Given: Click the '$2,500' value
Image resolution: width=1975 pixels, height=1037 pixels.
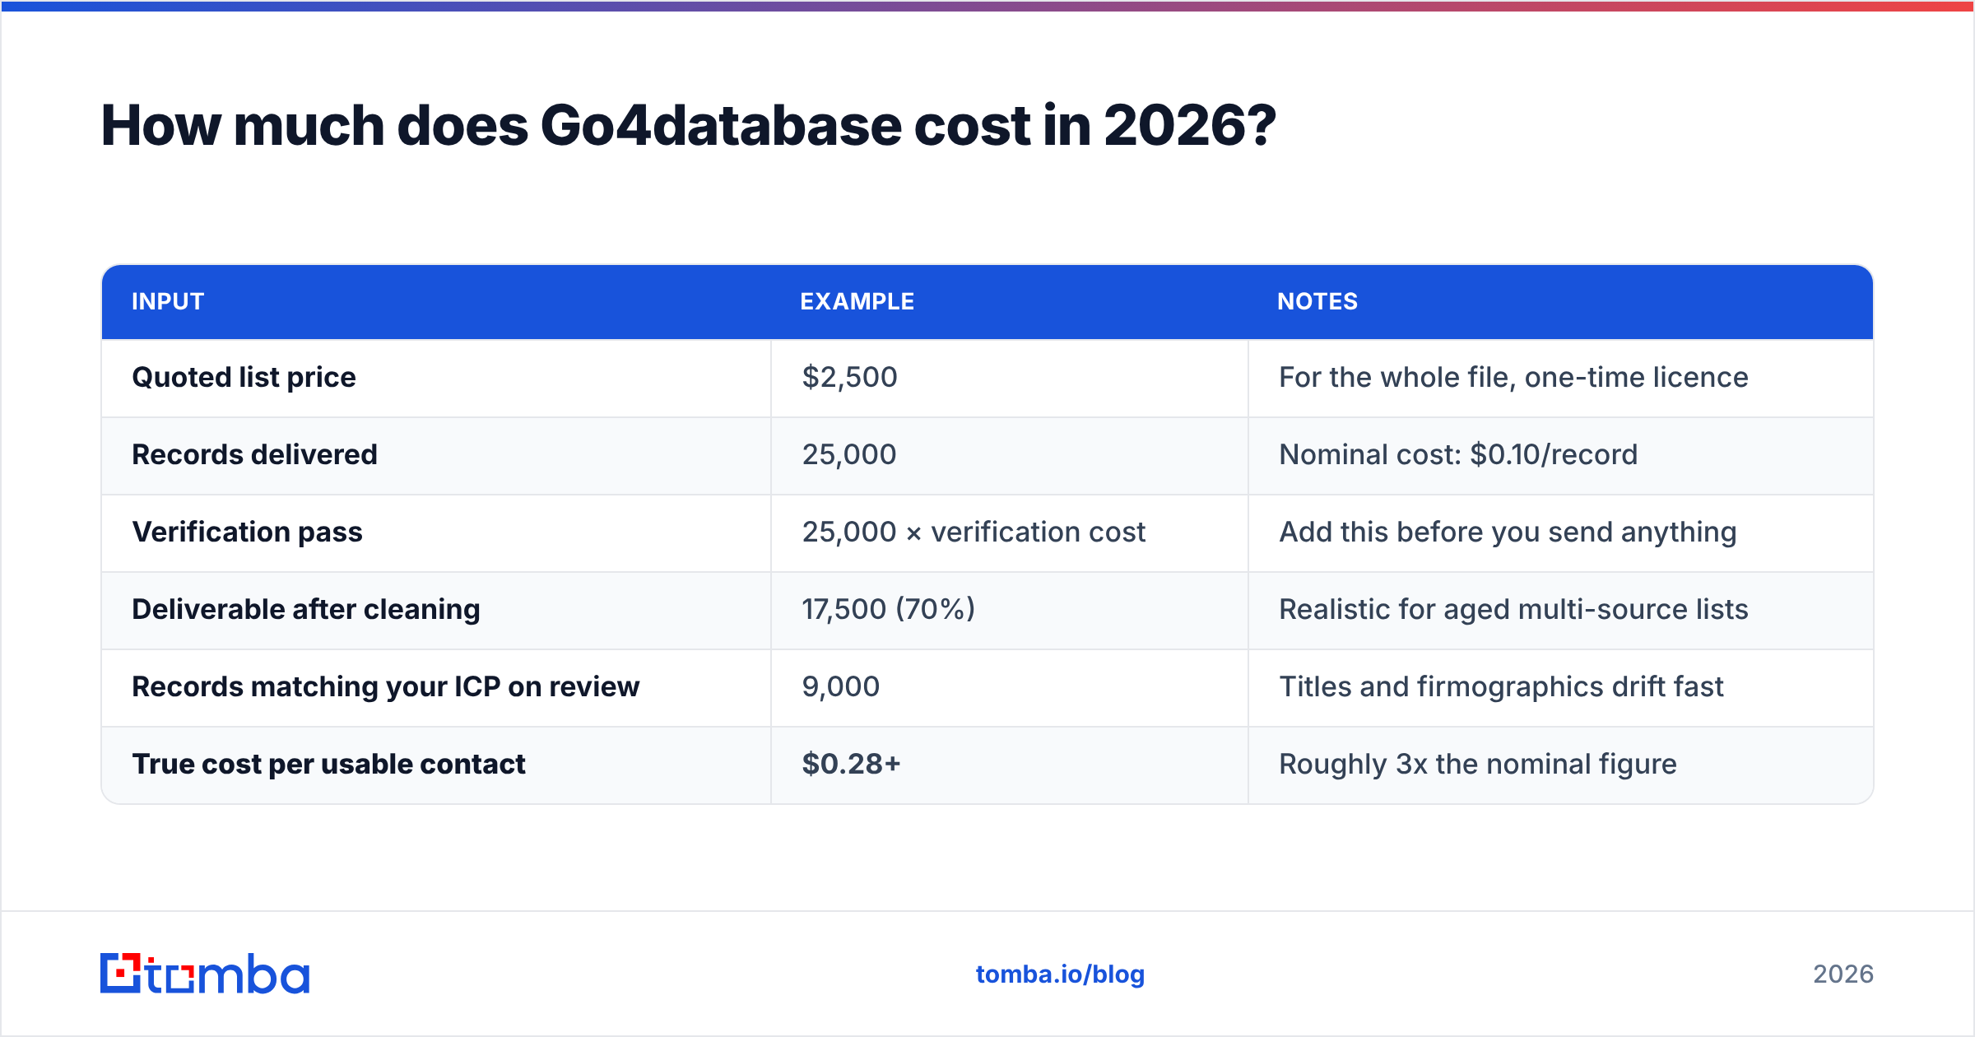Looking at the screenshot, I should click(849, 377).
